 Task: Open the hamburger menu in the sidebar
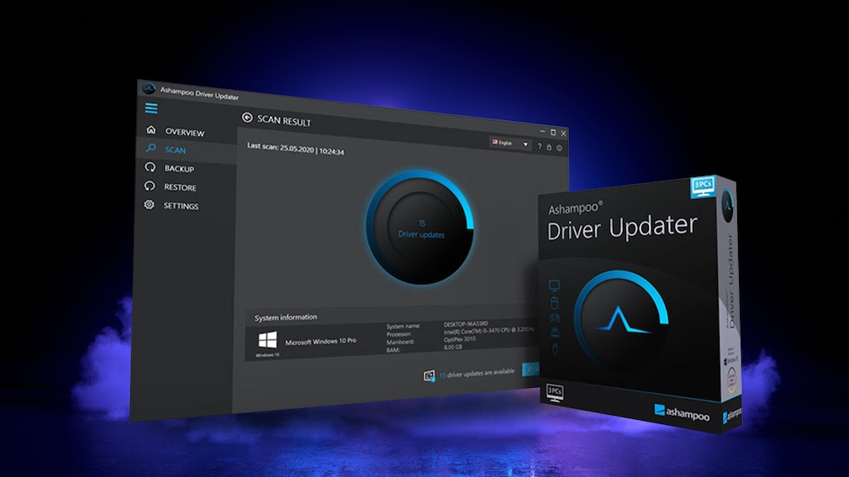(151, 108)
